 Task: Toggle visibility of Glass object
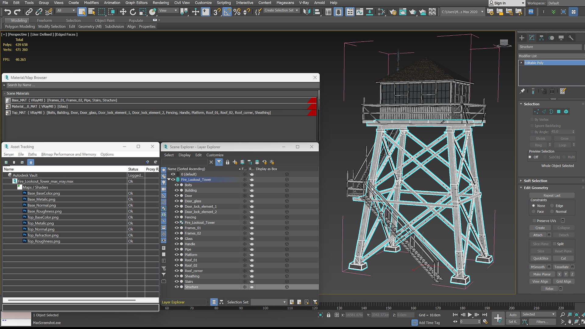tap(176, 239)
